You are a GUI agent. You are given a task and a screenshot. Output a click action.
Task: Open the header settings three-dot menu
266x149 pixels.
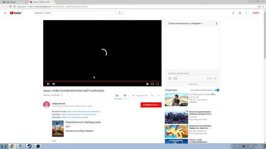(246, 13)
